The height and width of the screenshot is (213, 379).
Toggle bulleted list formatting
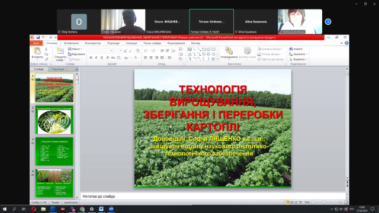(146, 51)
